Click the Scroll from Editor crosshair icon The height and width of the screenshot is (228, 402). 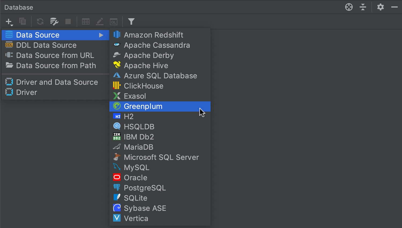tap(349, 7)
